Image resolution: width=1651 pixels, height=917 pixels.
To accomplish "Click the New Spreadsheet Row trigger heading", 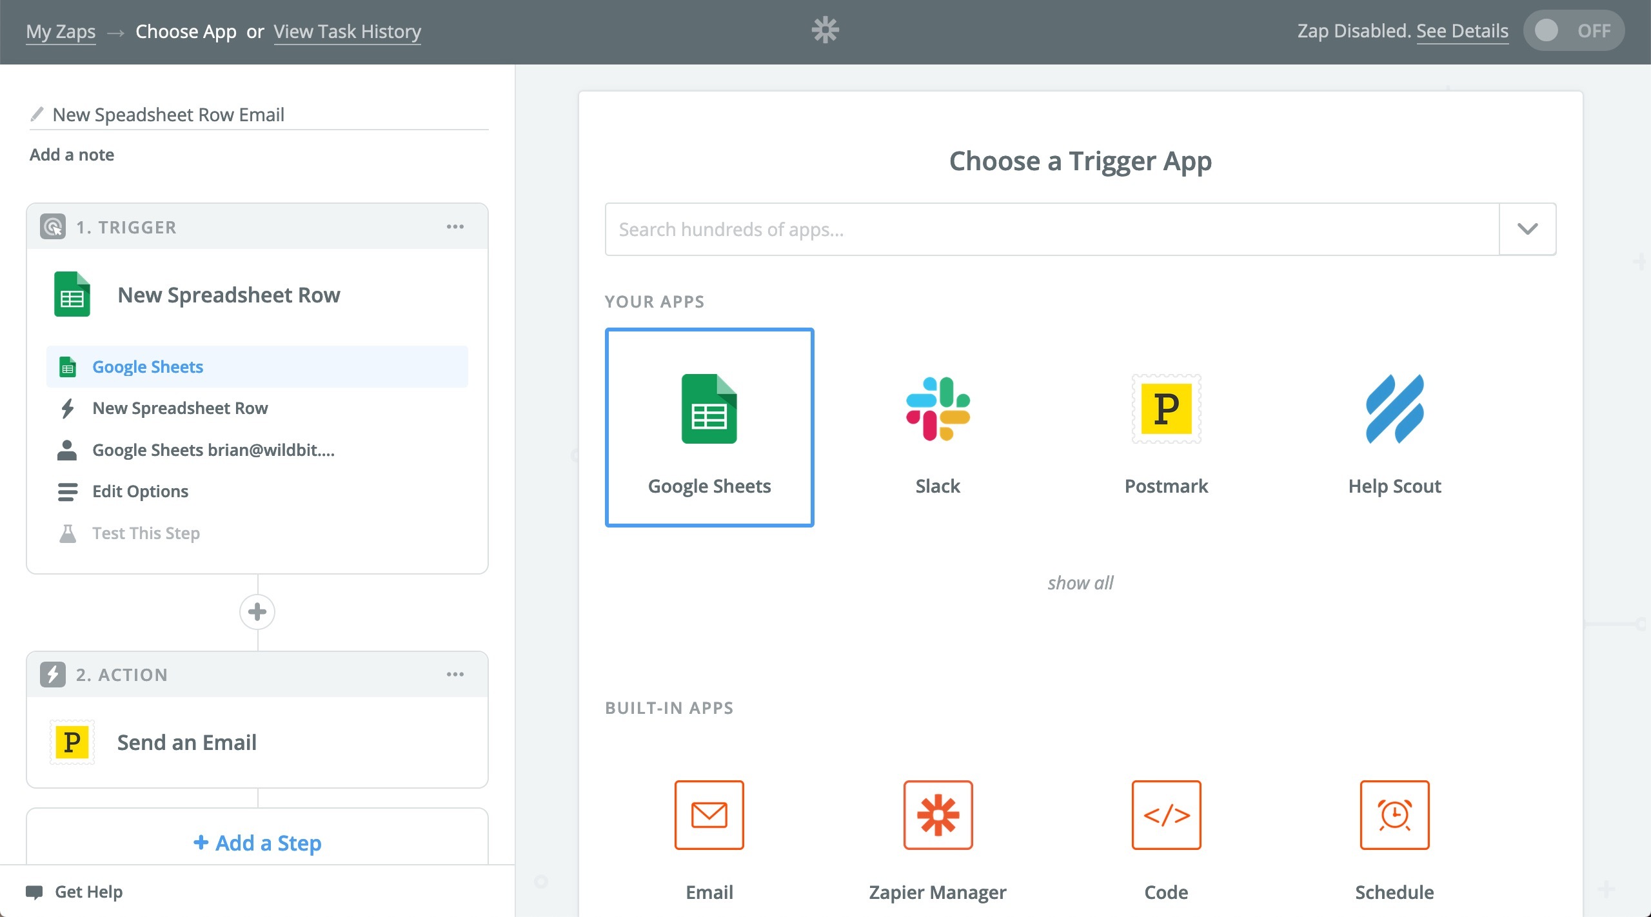I will [229, 295].
